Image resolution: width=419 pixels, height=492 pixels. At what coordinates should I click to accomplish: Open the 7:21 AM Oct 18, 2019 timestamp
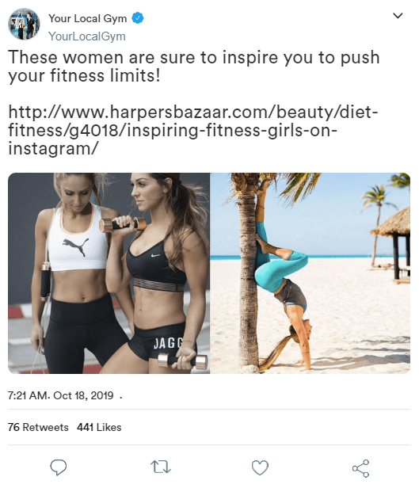coord(60,395)
